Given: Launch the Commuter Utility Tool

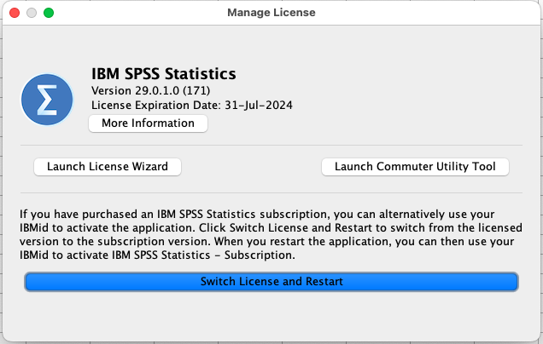Looking at the screenshot, I should click(415, 167).
